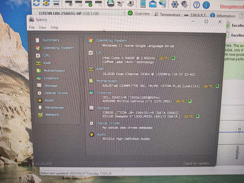This screenshot has height=183, width=244.
Task: Click the red Unregistered link in Hard Disk Sentinel
Action: point(232,6)
